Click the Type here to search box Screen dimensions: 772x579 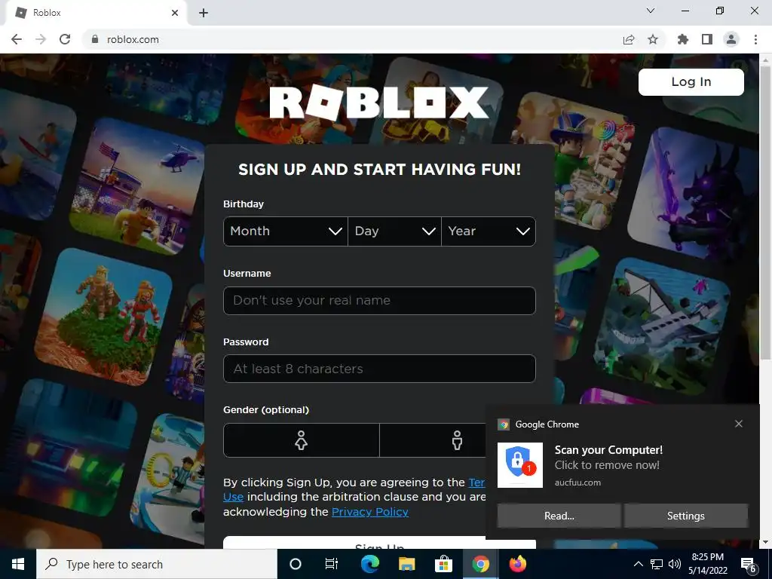coord(157,564)
